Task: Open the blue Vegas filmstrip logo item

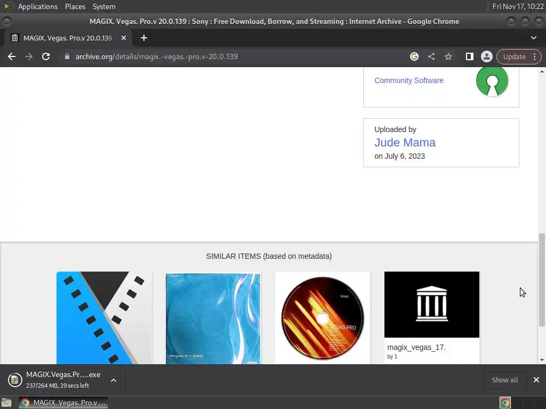Action: click(104, 318)
